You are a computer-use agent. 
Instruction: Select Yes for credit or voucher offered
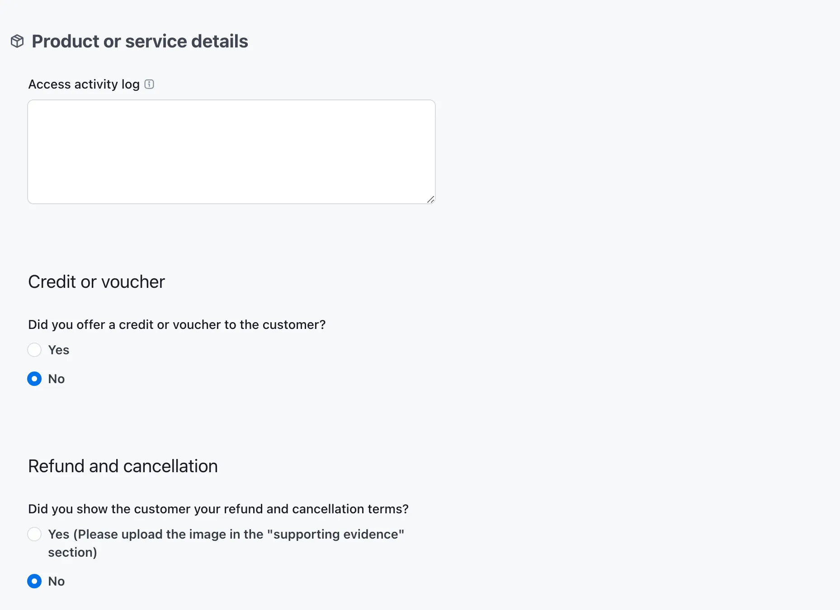coord(34,350)
